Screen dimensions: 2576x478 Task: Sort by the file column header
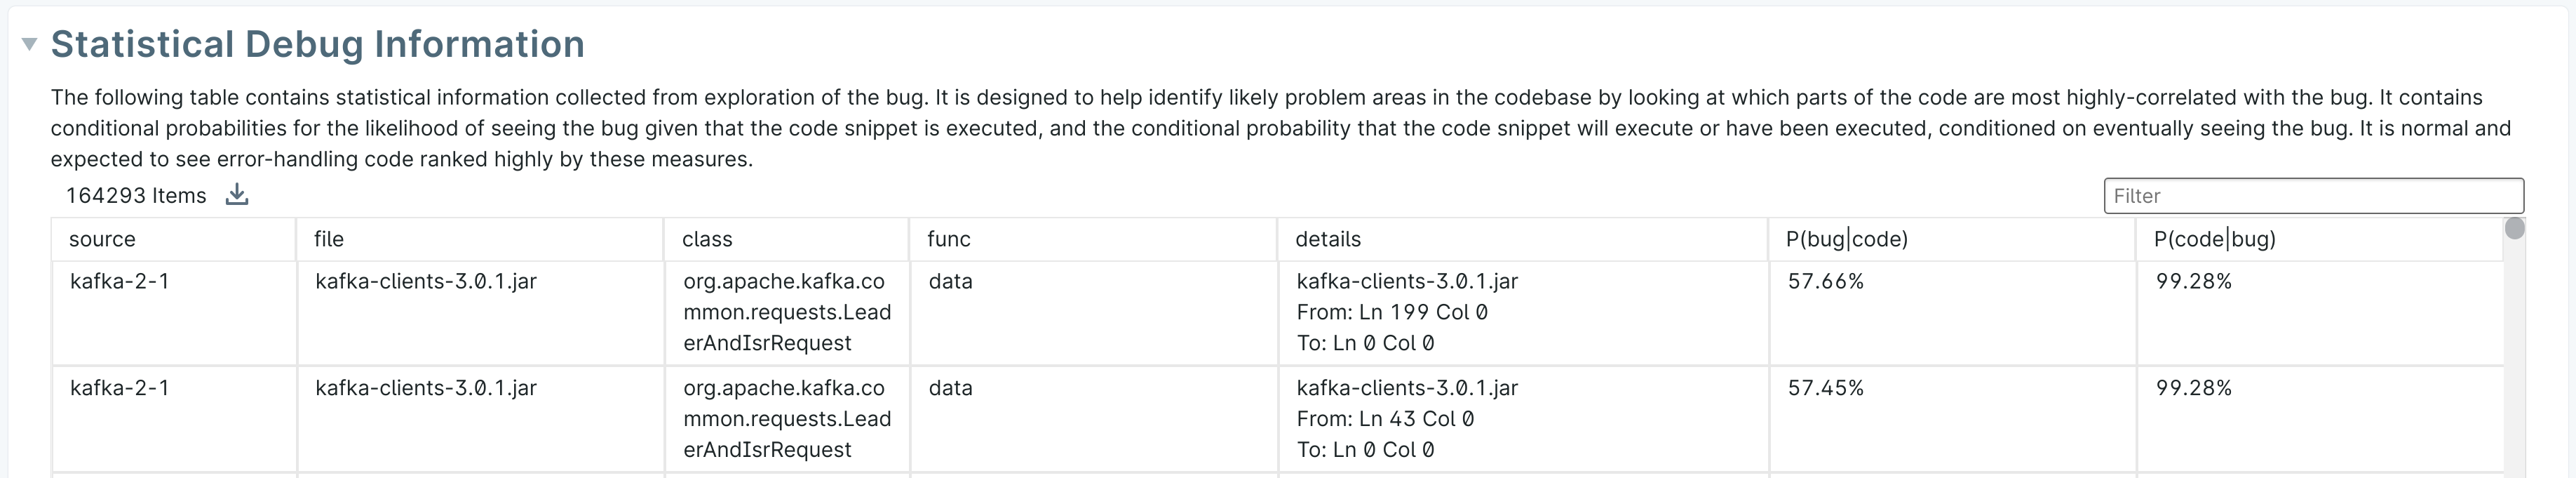pyautogui.click(x=329, y=239)
